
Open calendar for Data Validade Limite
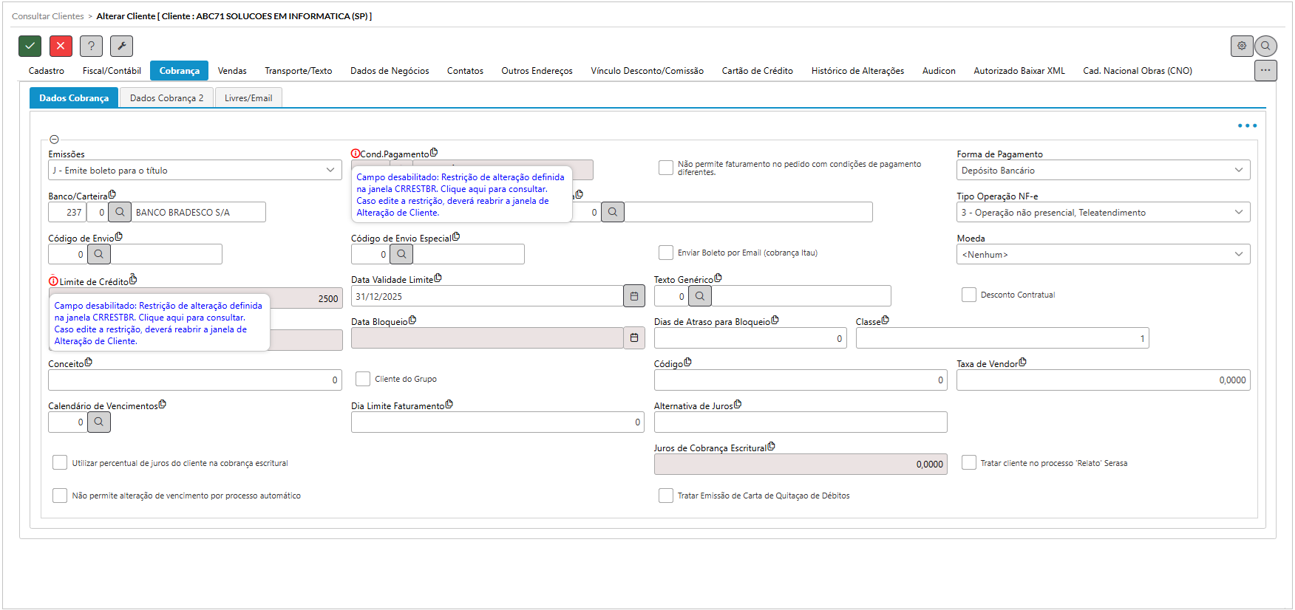[x=633, y=296]
